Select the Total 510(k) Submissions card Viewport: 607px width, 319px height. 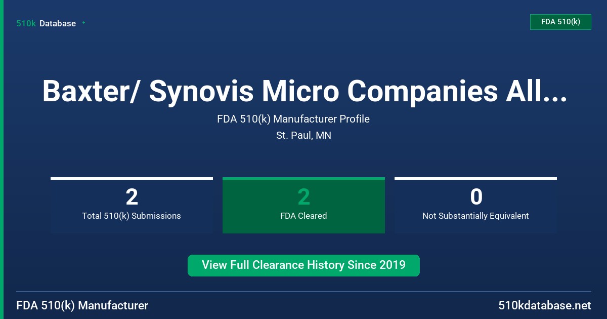(x=132, y=206)
